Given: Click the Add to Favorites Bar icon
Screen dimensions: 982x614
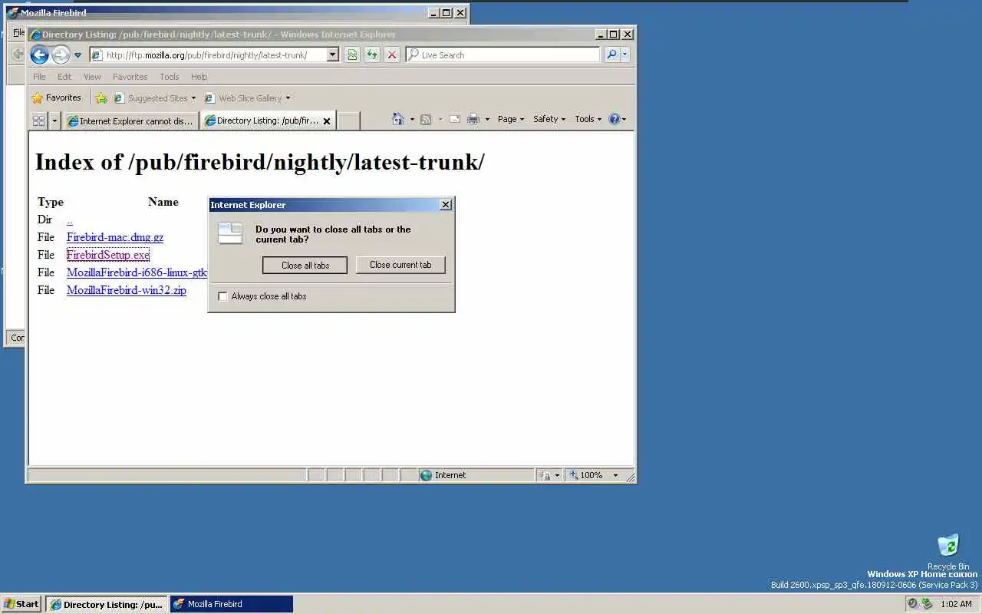Looking at the screenshot, I should 101,98.
